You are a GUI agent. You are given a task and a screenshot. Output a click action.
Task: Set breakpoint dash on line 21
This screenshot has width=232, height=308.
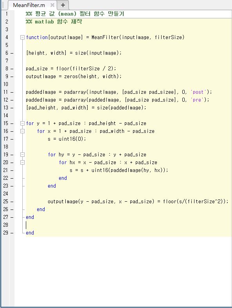(12, 170)
